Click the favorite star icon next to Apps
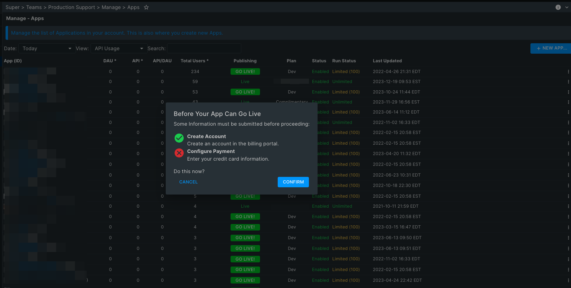571x288 pixels. point(146,7)
